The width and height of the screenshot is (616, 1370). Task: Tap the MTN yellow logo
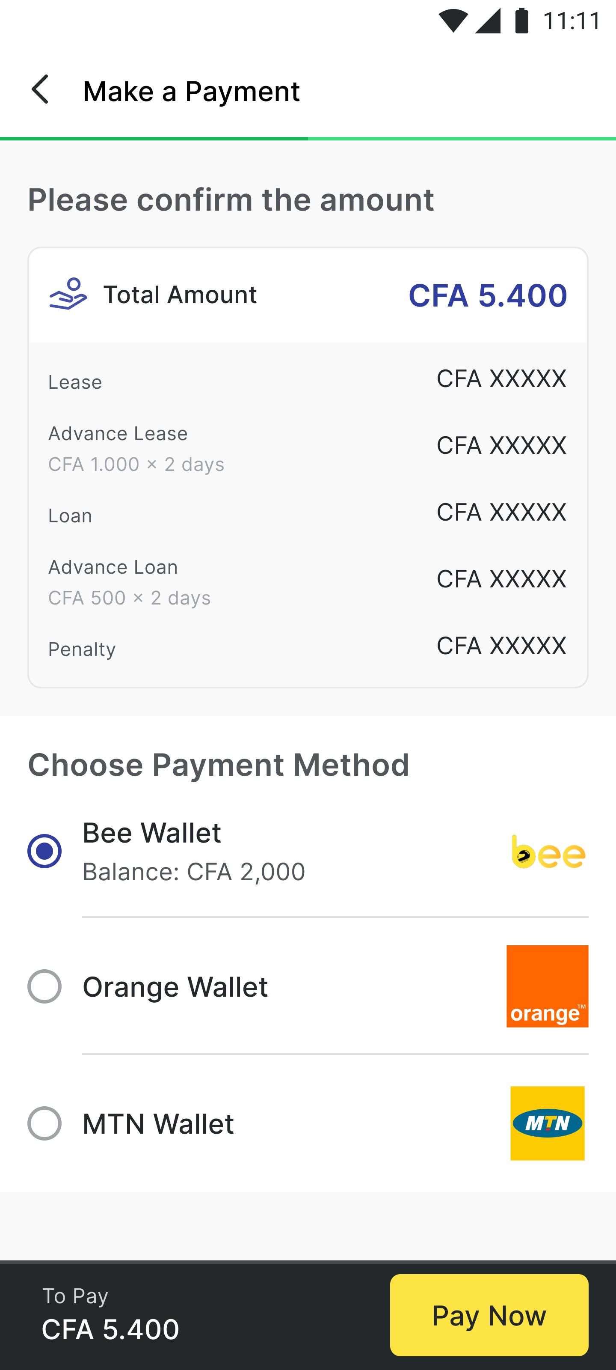click(548, 1123)
